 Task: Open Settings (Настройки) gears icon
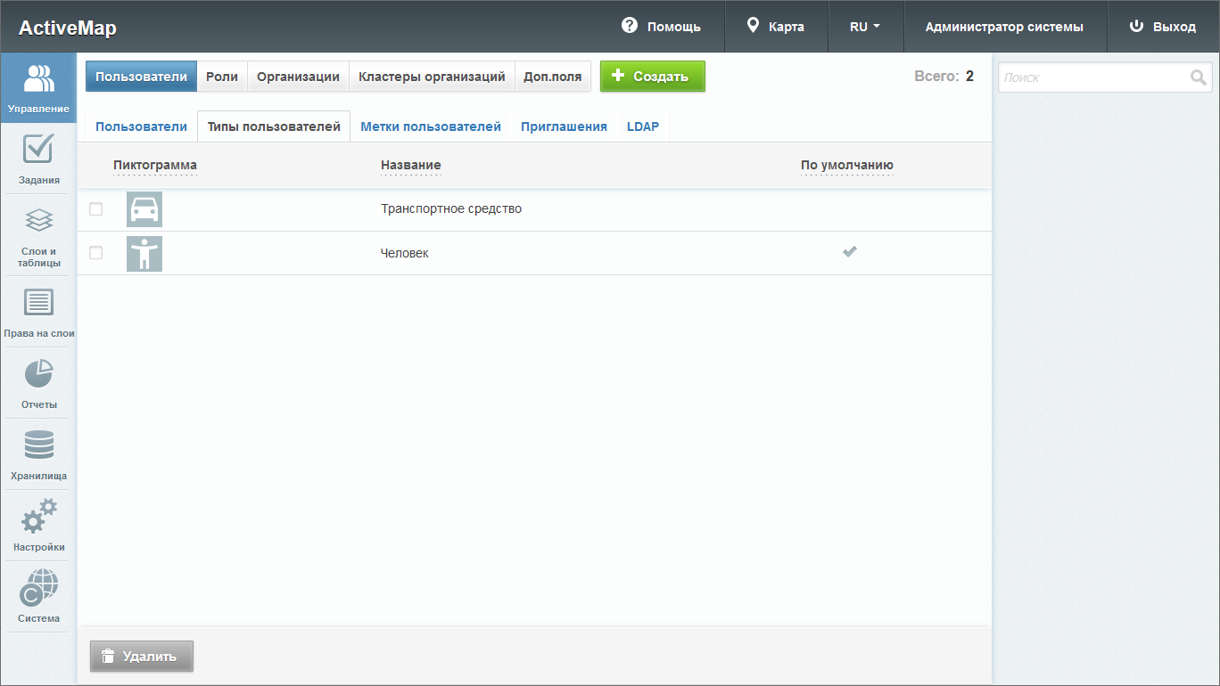pyautogui.click(x=38, y=517)
